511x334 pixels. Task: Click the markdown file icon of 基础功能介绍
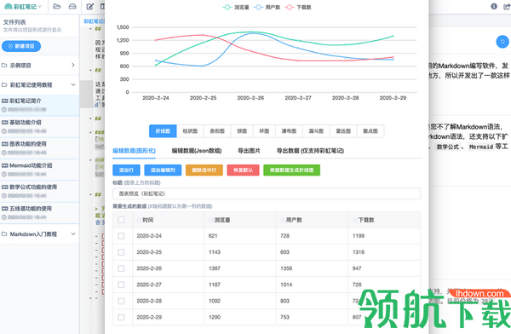(4, 123)
